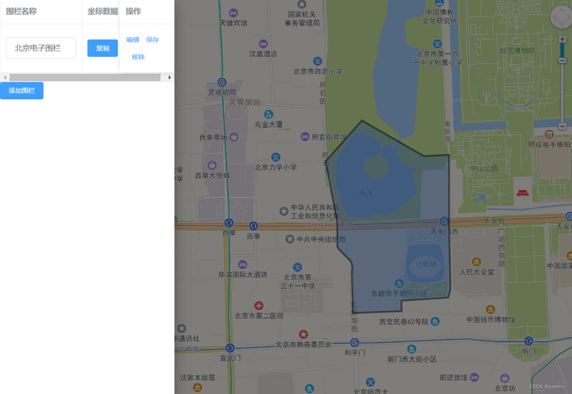
Task: Click the 南海 lake label
Action: click(x=366, y=193)
